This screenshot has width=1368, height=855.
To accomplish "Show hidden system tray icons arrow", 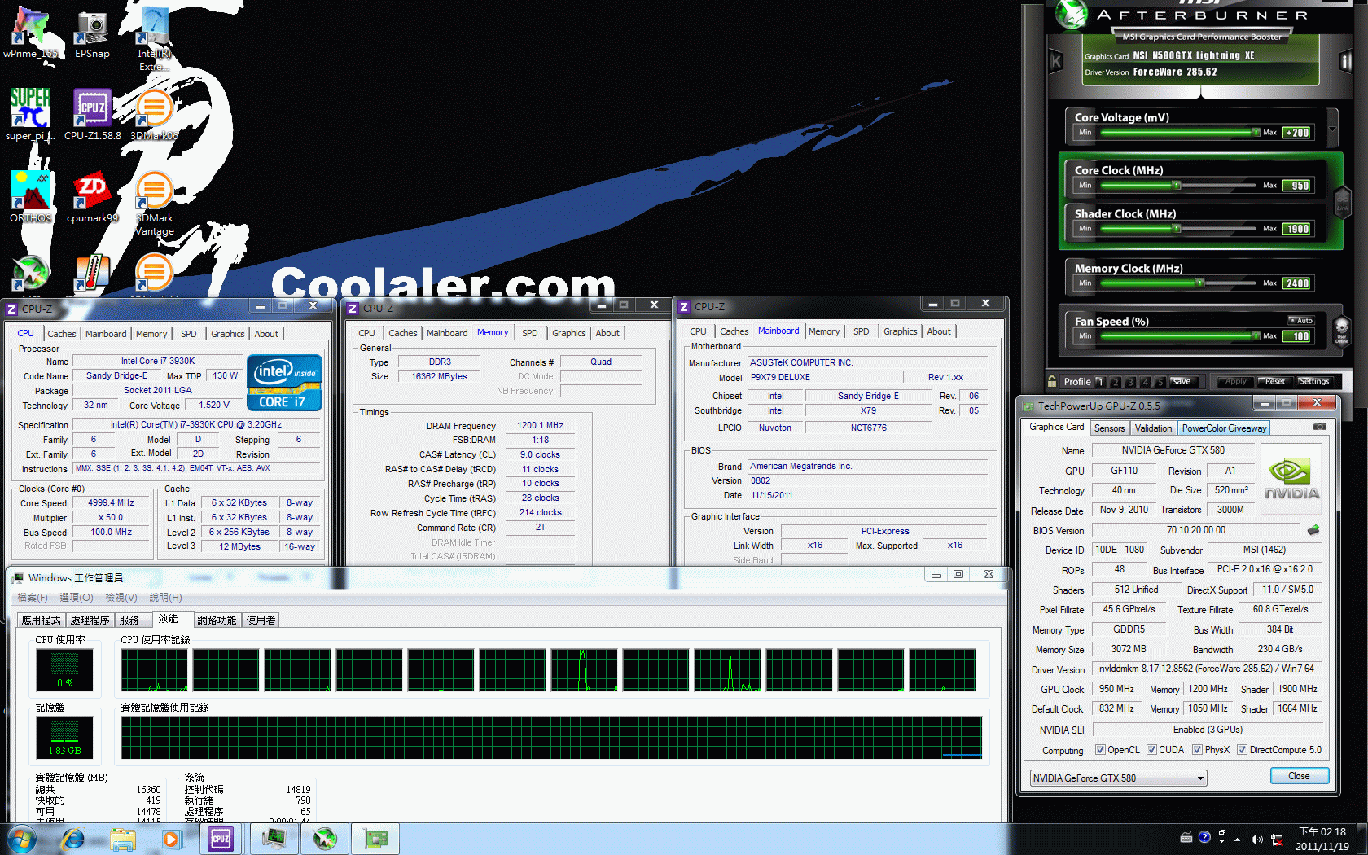I will coord(1238,839).
